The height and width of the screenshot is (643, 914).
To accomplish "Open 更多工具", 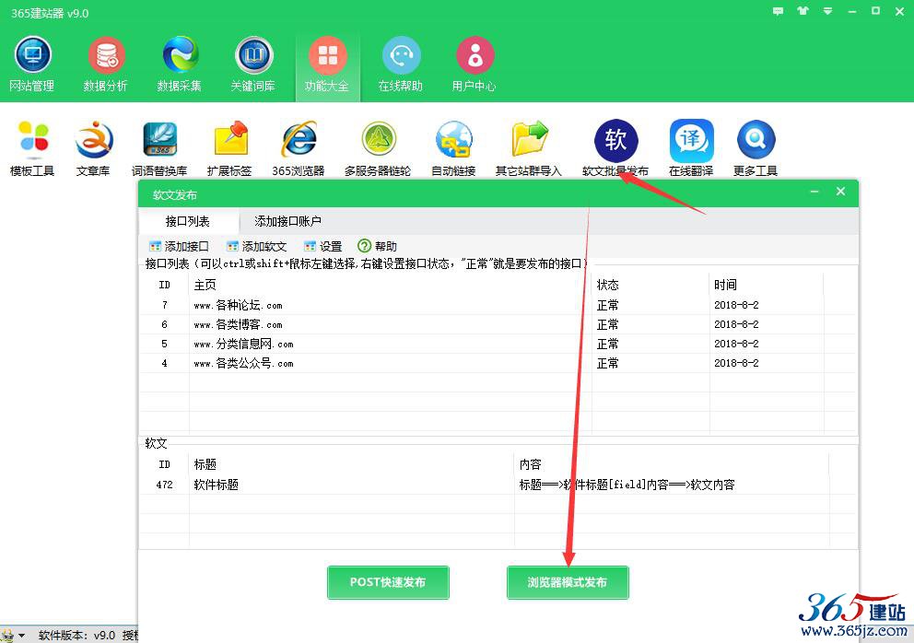I will 756,148.
